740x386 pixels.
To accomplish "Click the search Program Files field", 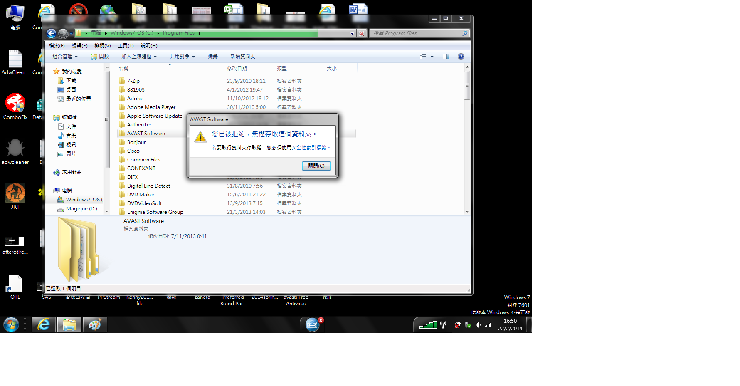I will tap(416, 33).
